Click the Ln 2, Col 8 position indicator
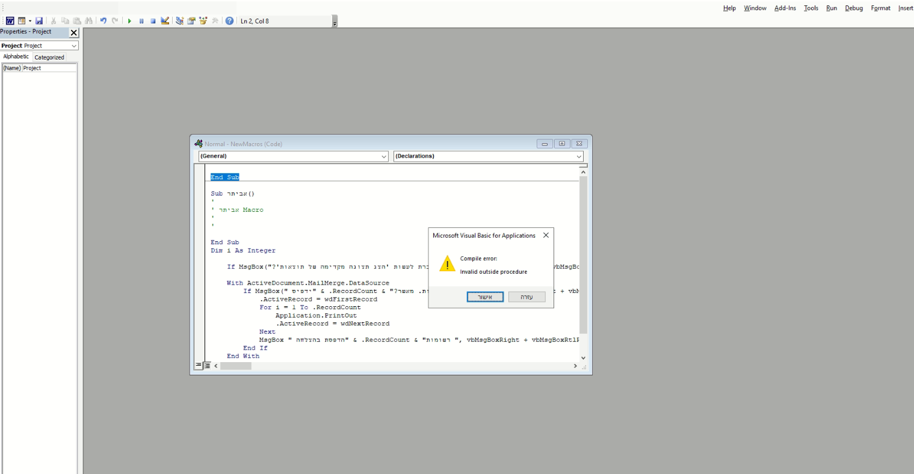914x474 pixels. (x=255, y=21)
